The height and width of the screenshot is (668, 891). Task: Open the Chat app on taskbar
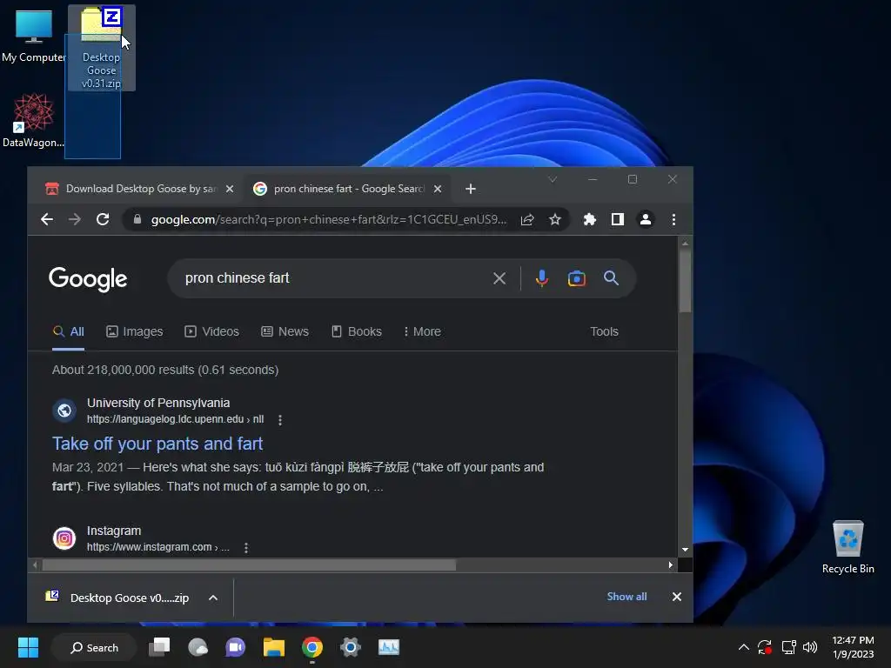236,647
